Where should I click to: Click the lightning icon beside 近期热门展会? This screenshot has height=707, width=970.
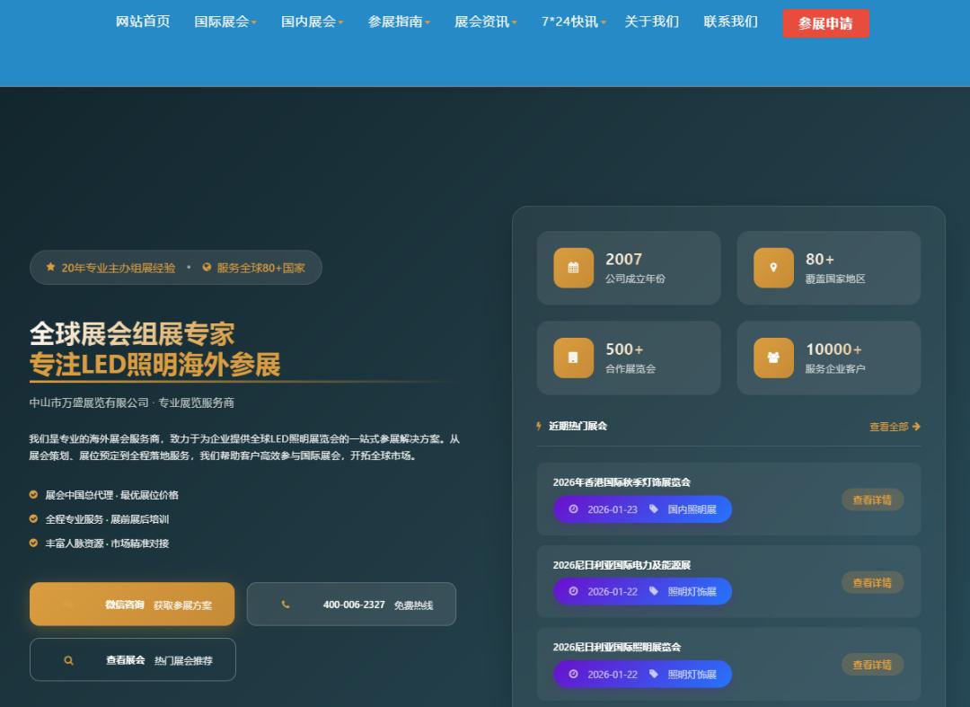[539, 426]
